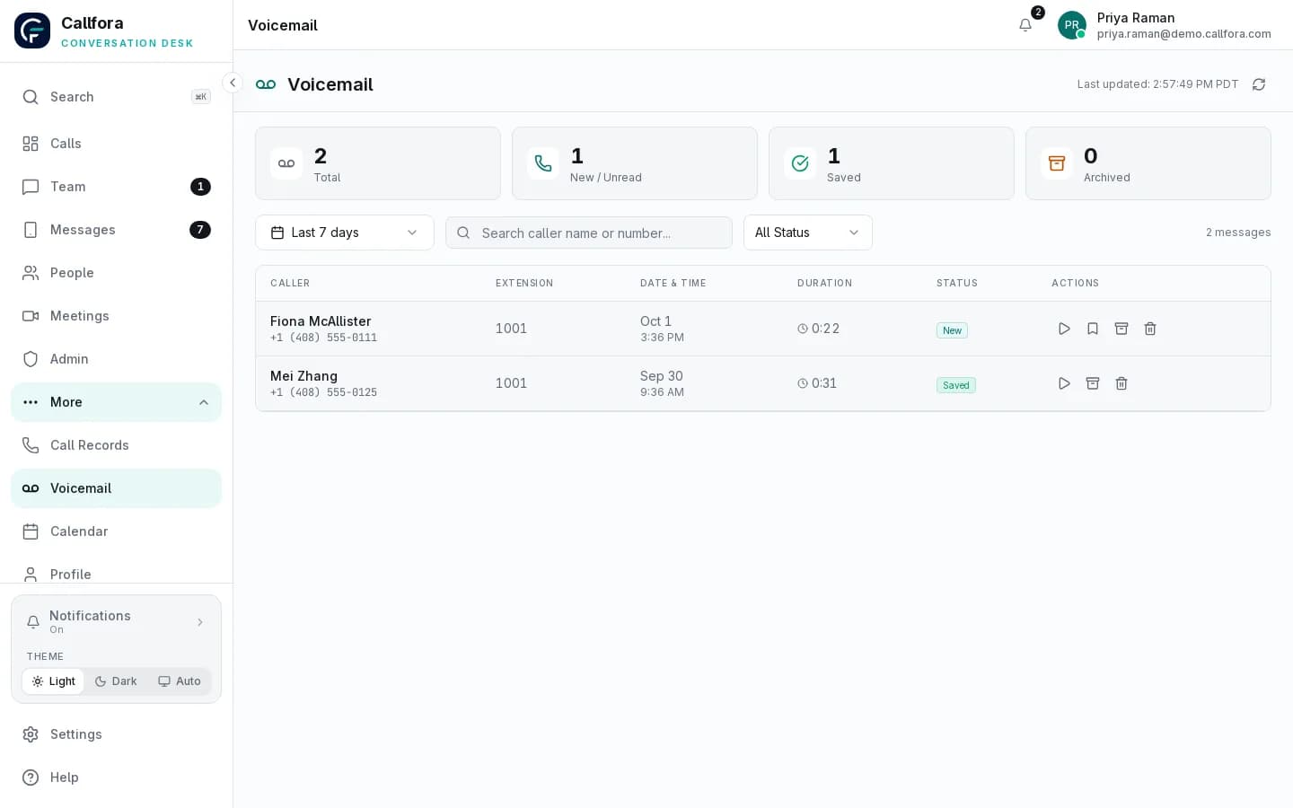The width and height of the screenshot is (1293, 808).
Task: Click the Total voicemails card
Action: [x=378, y=163]
